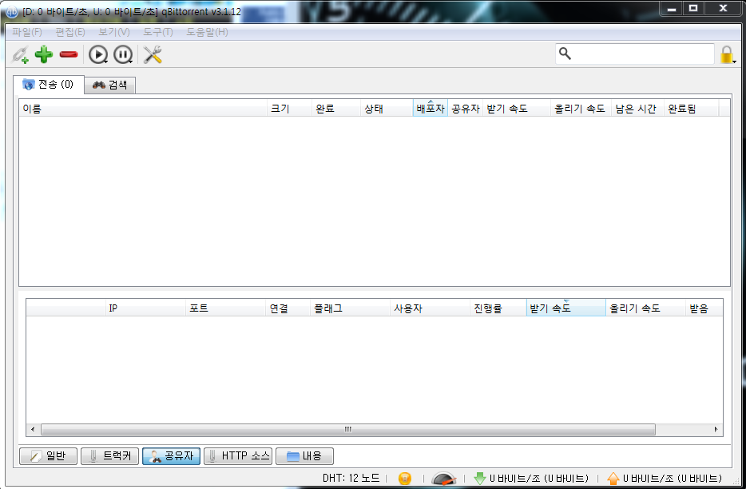Screen dimensions: 746x489
Task: Open the 트랙커 properties button
Action: (109, 456)
